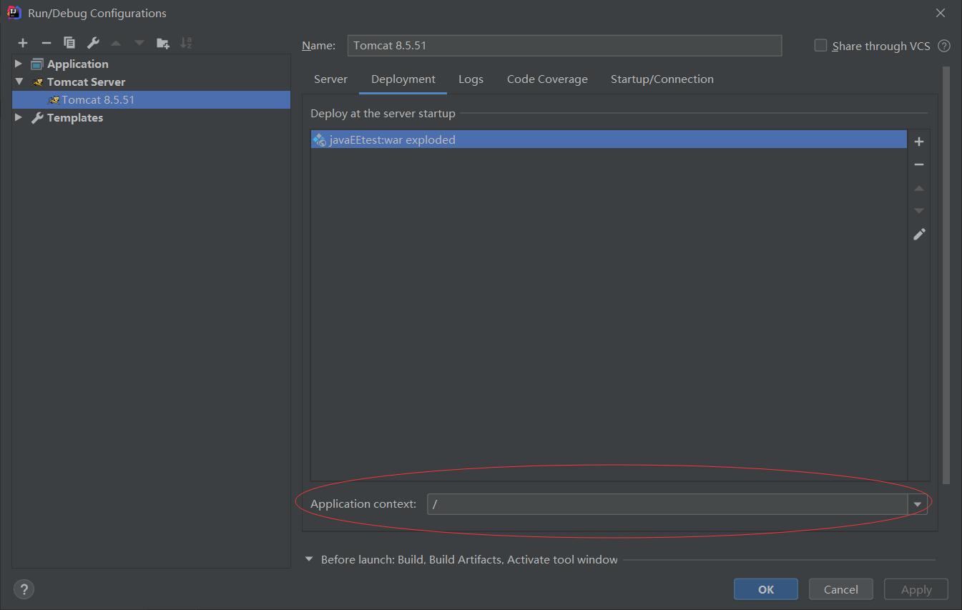Open the Logs tab
This screenshot has width=962, height=610.
[471, 79]
